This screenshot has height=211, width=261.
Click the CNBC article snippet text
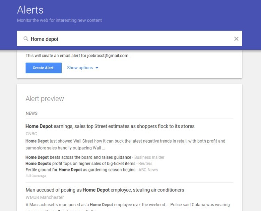125,145
